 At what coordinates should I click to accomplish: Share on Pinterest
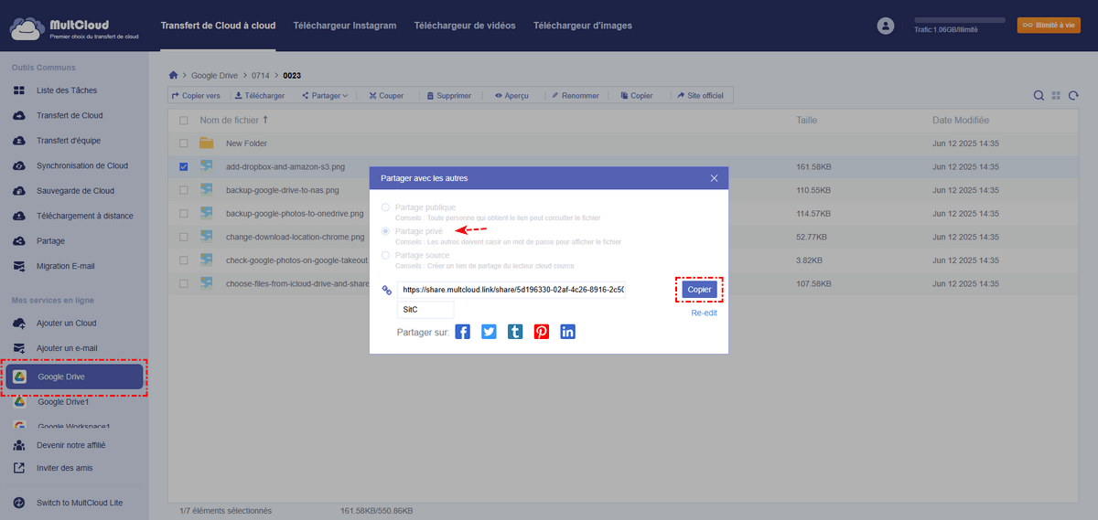click(x=542, y=332)
